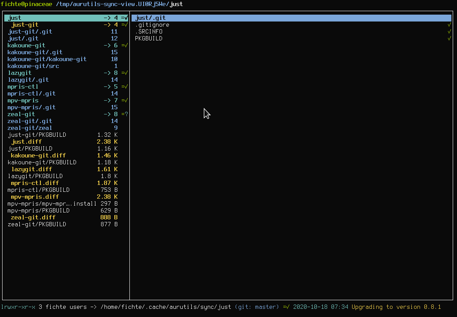
Task: Click 'fichte@pinaceae' in the title line
Action: pyautogui.click(x=27, y=4)
